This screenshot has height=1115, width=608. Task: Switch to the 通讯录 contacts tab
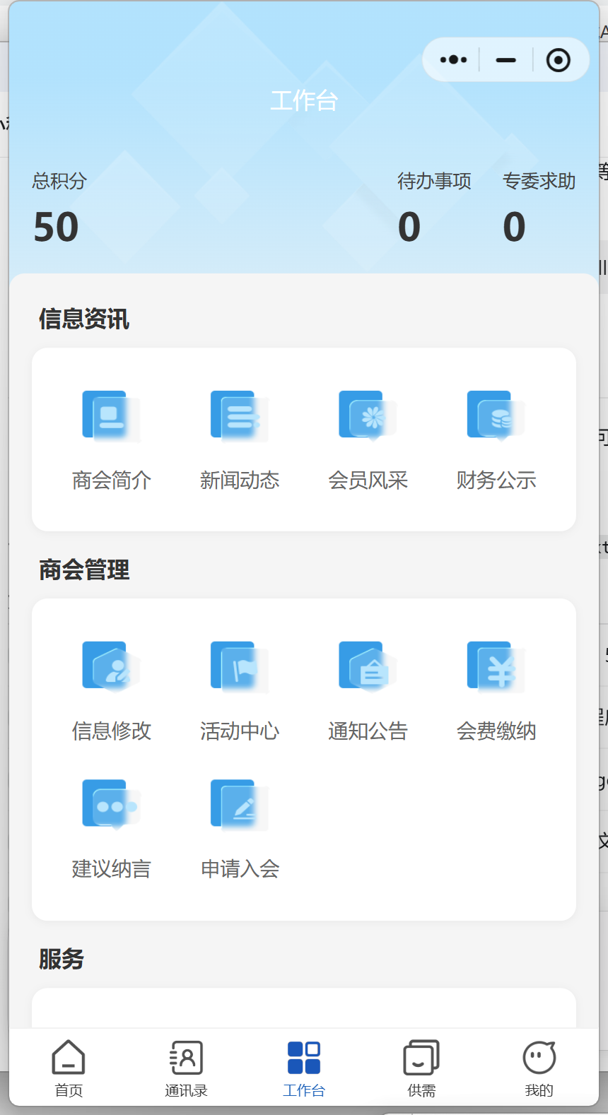tap(186, 1068)
